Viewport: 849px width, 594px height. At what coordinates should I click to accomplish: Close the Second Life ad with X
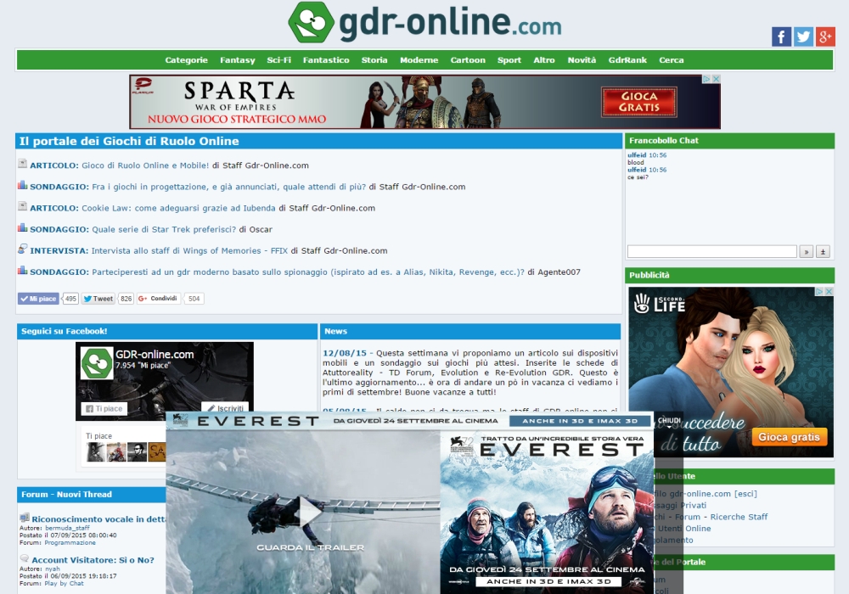click(829, 291)
